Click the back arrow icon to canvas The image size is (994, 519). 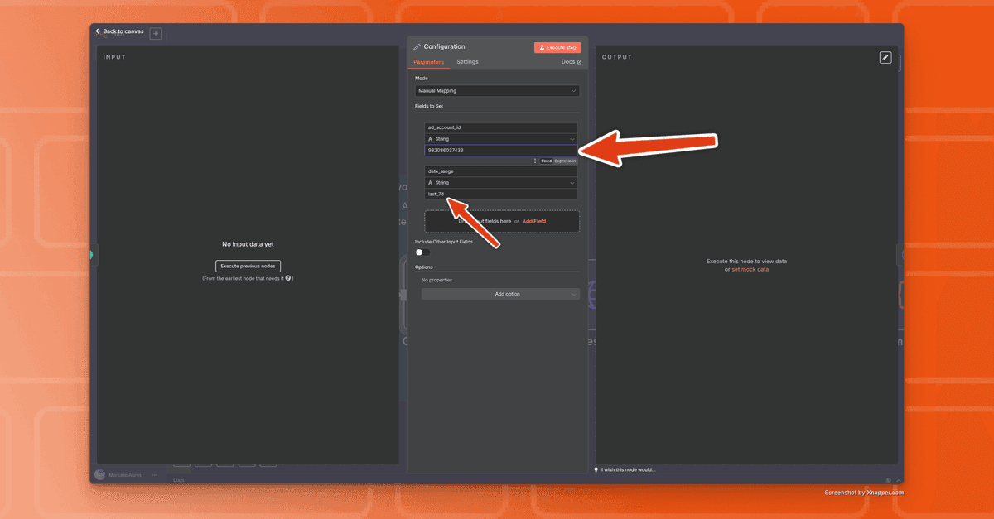tap(98, 31)
